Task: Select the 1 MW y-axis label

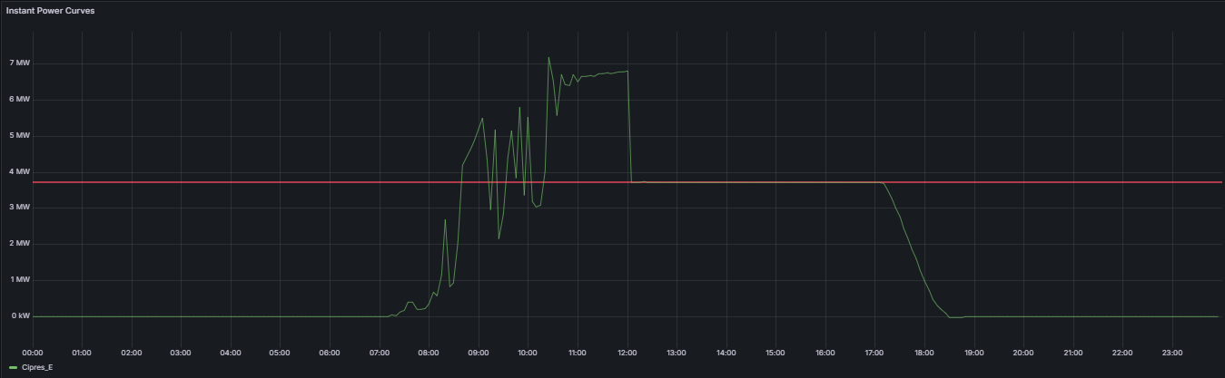Action: coord(20,280)
